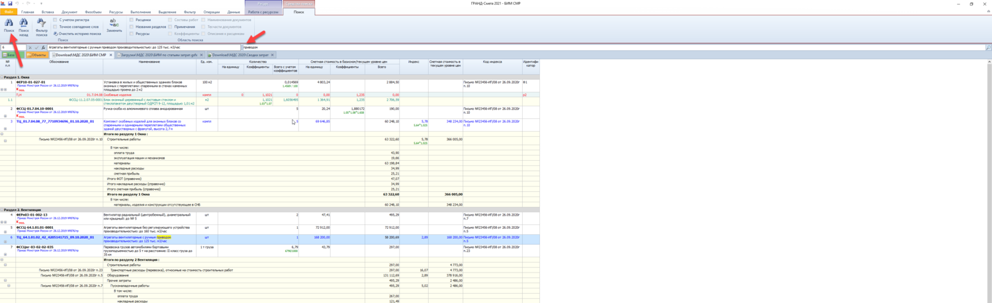Enable the С учетом регистра checkbox
Screen dimensions: 992x303
point(56,20)
